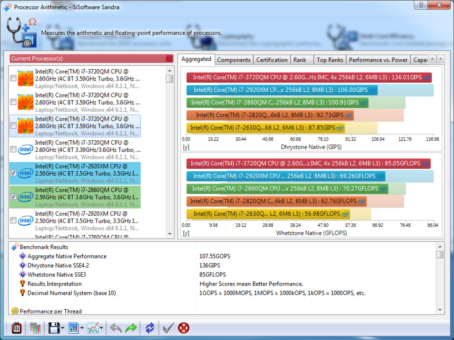Select the 136GIPS result value
454x340 pixels.
tap(210, 265)
